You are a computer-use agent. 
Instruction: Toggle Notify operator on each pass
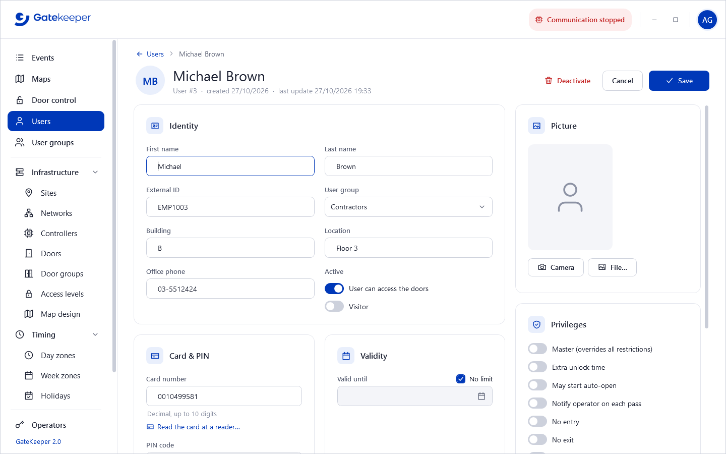537,404
